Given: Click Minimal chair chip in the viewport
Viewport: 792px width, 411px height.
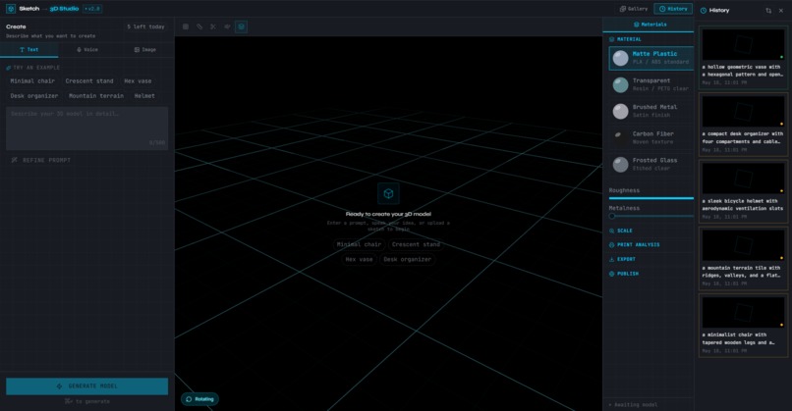Looking at the screenshot, I should pyautogui.click(x=359, y=244).
